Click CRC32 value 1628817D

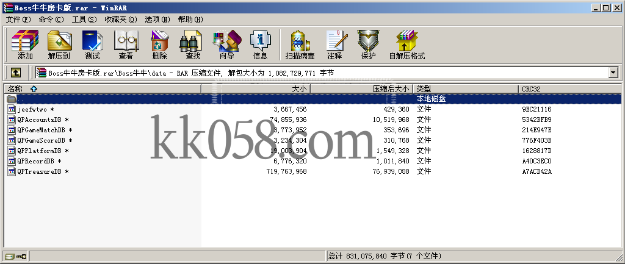[536, 151]
